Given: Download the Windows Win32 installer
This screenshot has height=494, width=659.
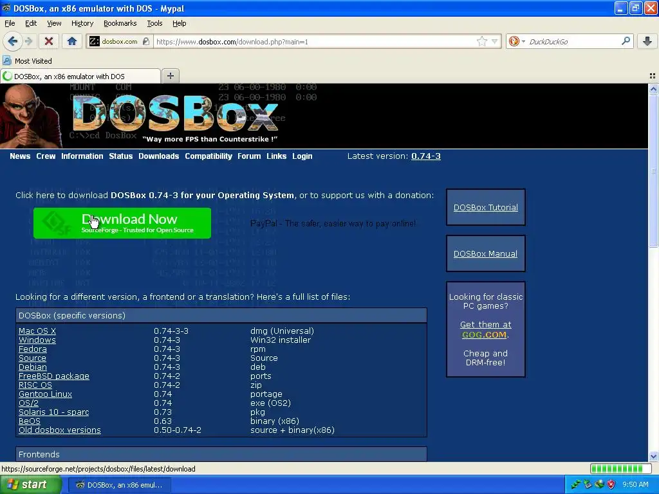Looking at the screenshot, I should [37, 340].
